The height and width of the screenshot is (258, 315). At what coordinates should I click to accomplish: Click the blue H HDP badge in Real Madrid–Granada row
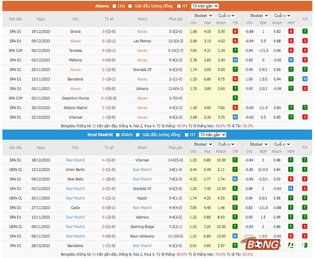(291, 189)
